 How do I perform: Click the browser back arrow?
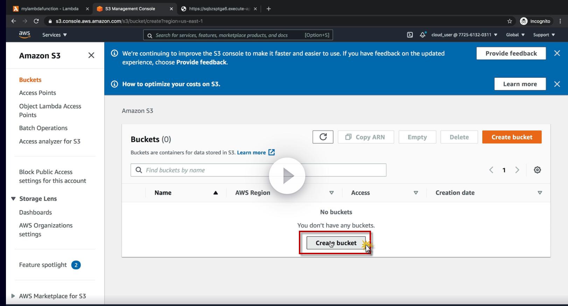point(14,21)
